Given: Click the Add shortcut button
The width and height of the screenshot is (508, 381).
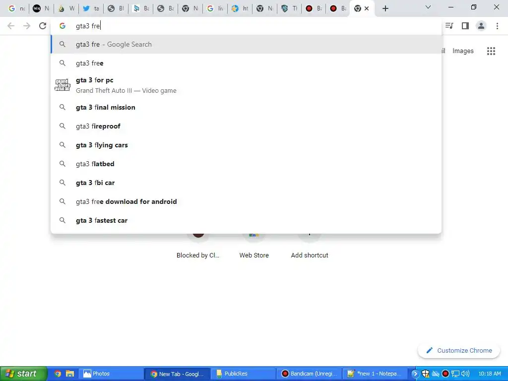Looking at the screenshot, I should (310, 246).
